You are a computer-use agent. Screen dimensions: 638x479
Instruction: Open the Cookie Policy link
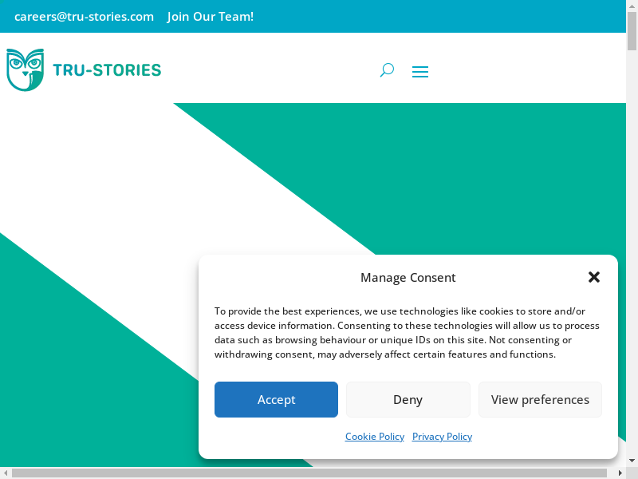(x=375, y=437)
